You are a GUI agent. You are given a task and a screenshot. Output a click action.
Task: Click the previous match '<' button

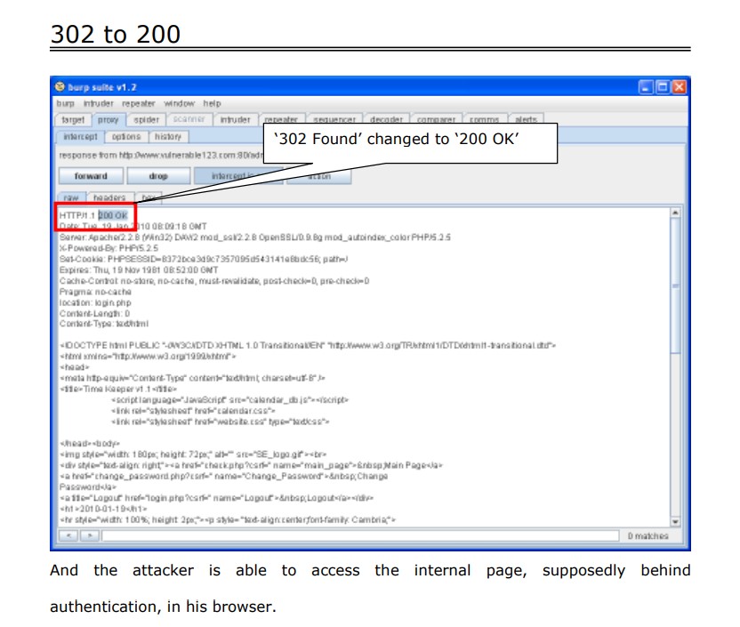(68, 536)
